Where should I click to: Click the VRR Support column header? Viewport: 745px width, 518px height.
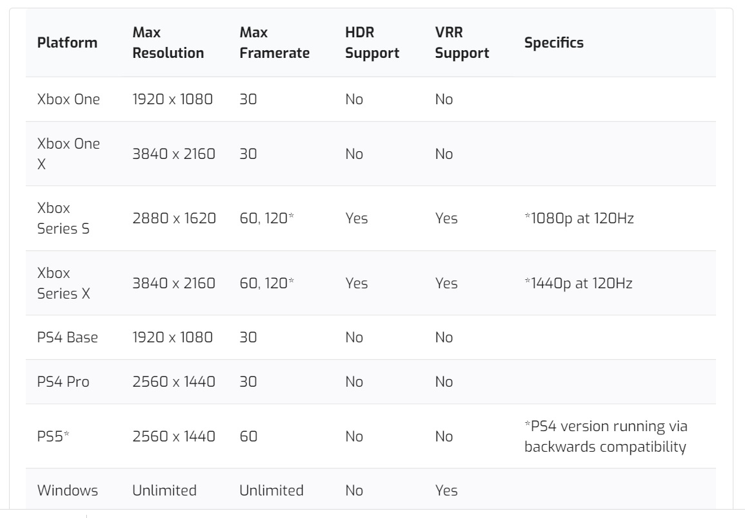[462, 42]
